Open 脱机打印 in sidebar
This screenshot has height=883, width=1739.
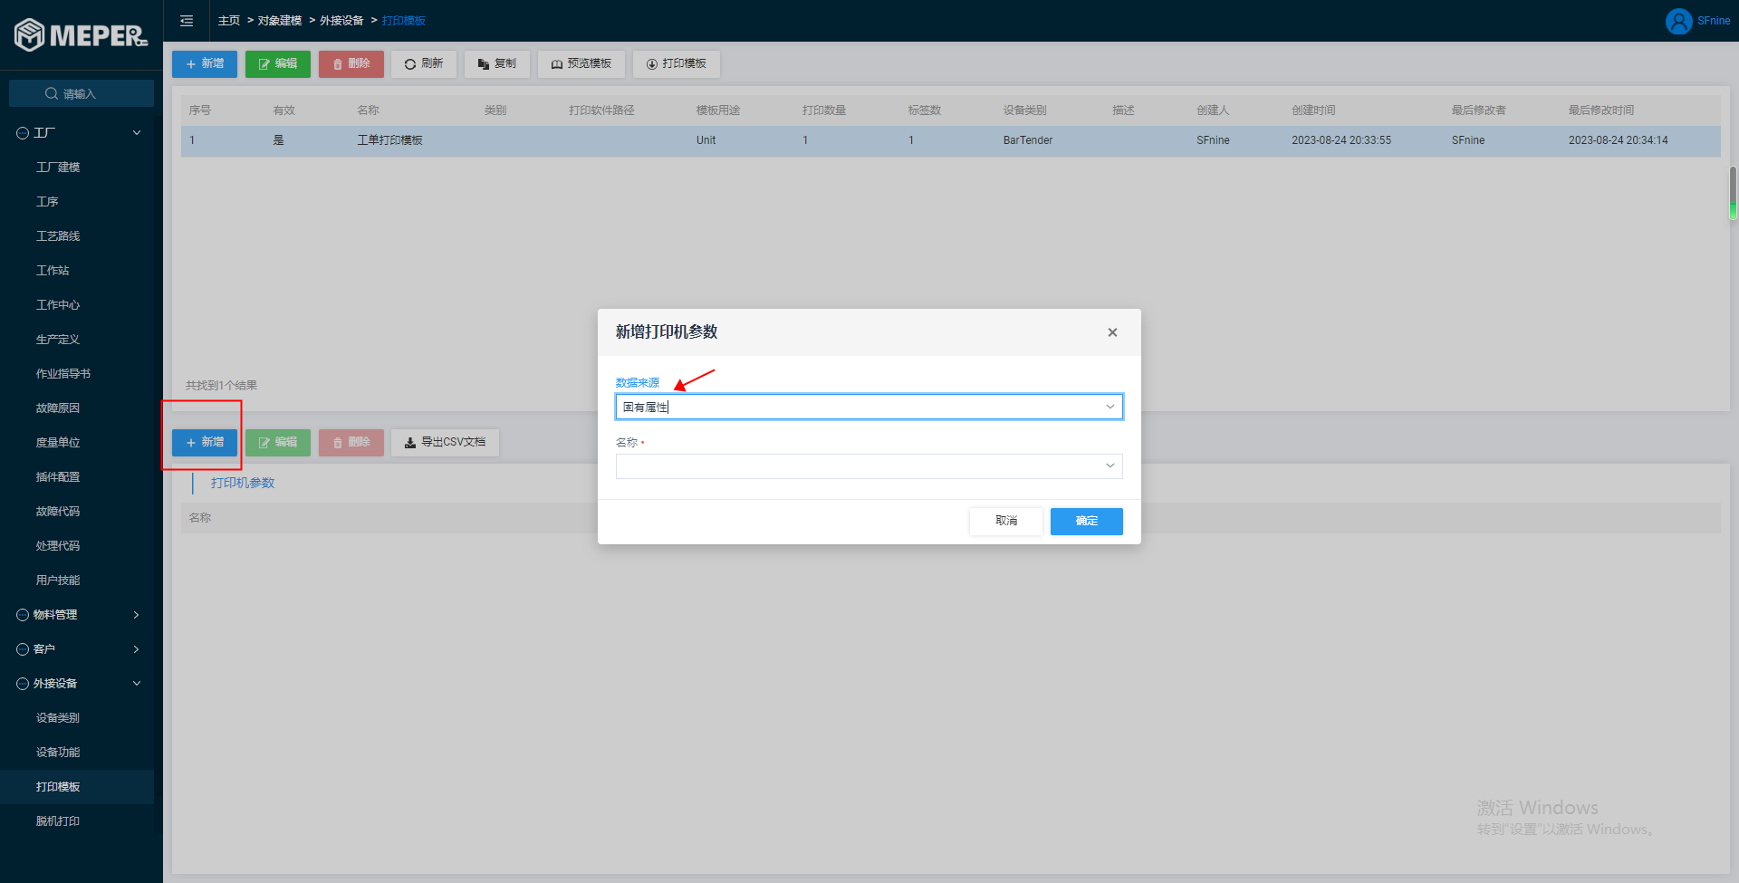pos(58,821)
